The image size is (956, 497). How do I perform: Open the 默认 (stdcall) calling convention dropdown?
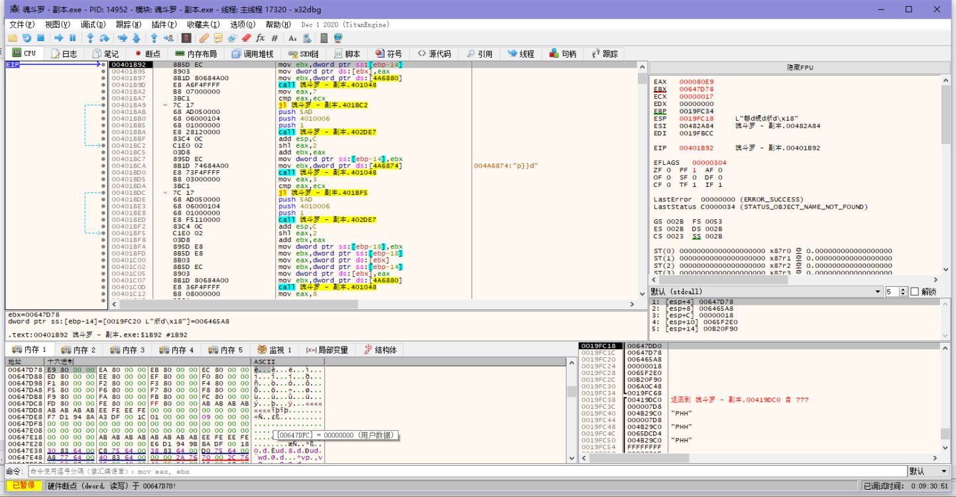click(x=765, y=292)
